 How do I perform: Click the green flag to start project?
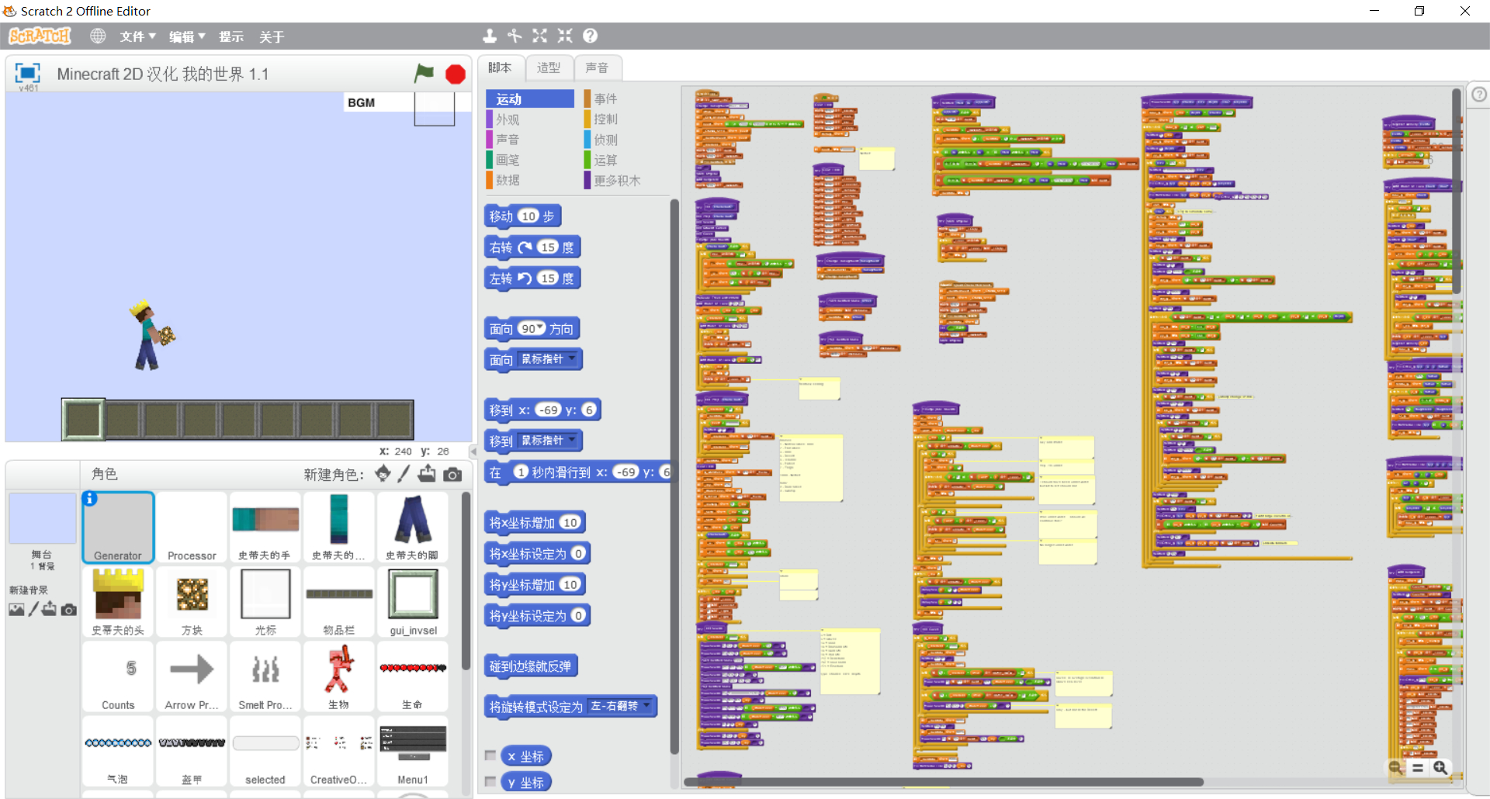pos(424,74)
